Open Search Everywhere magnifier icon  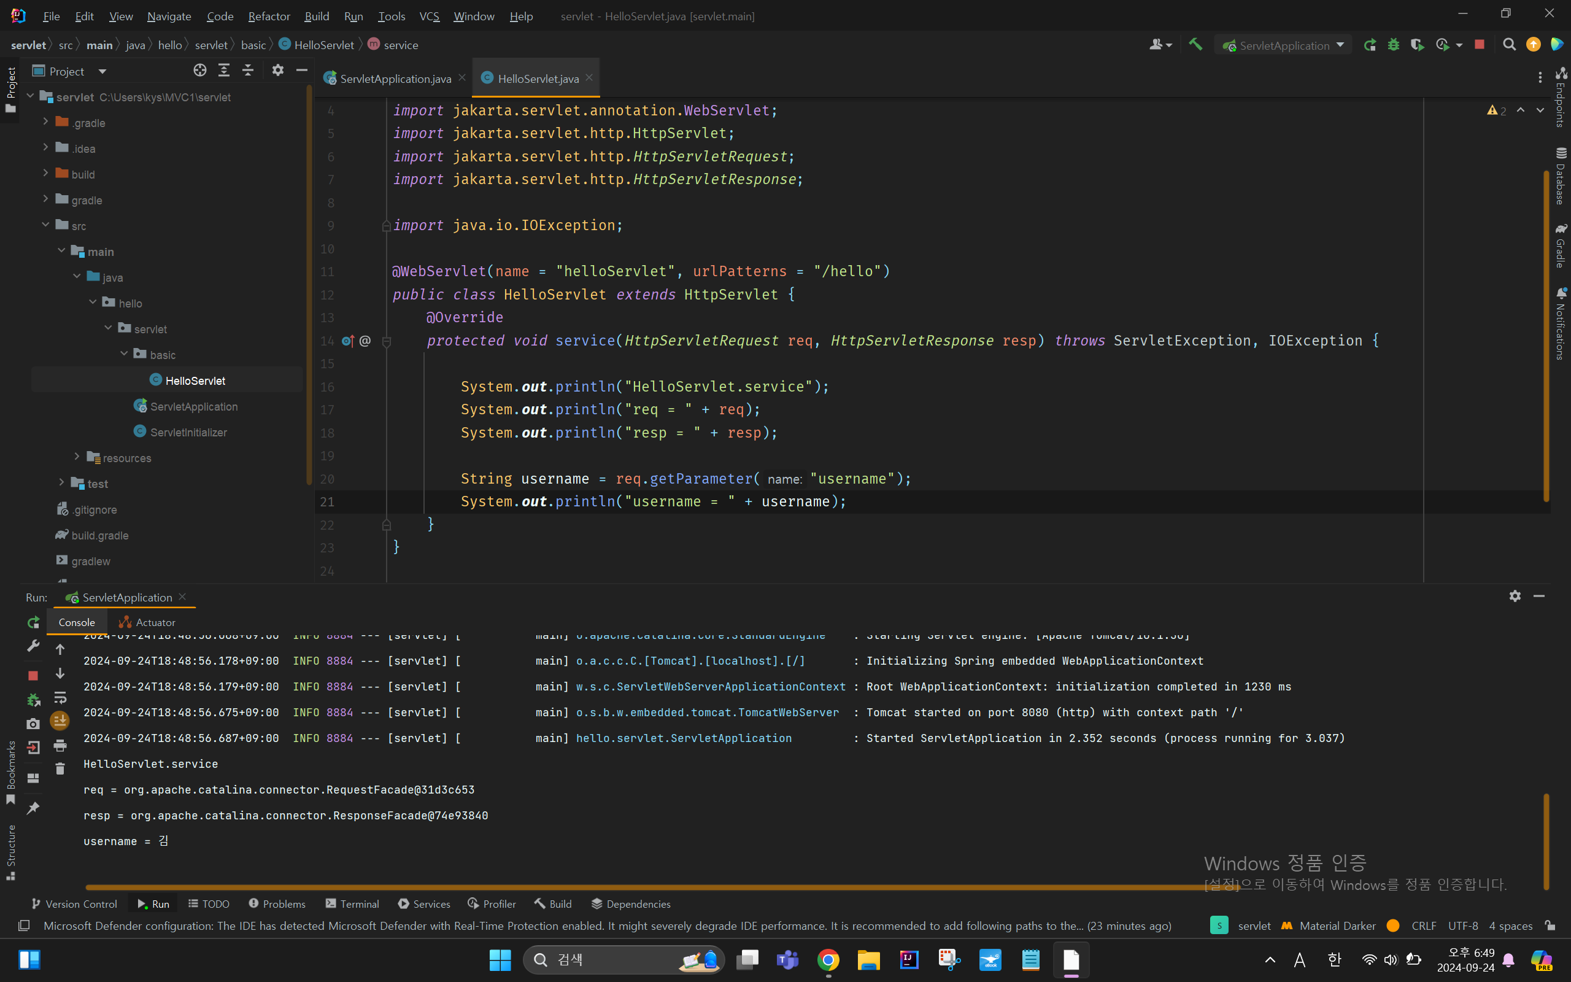click(x=1510, y=45)
